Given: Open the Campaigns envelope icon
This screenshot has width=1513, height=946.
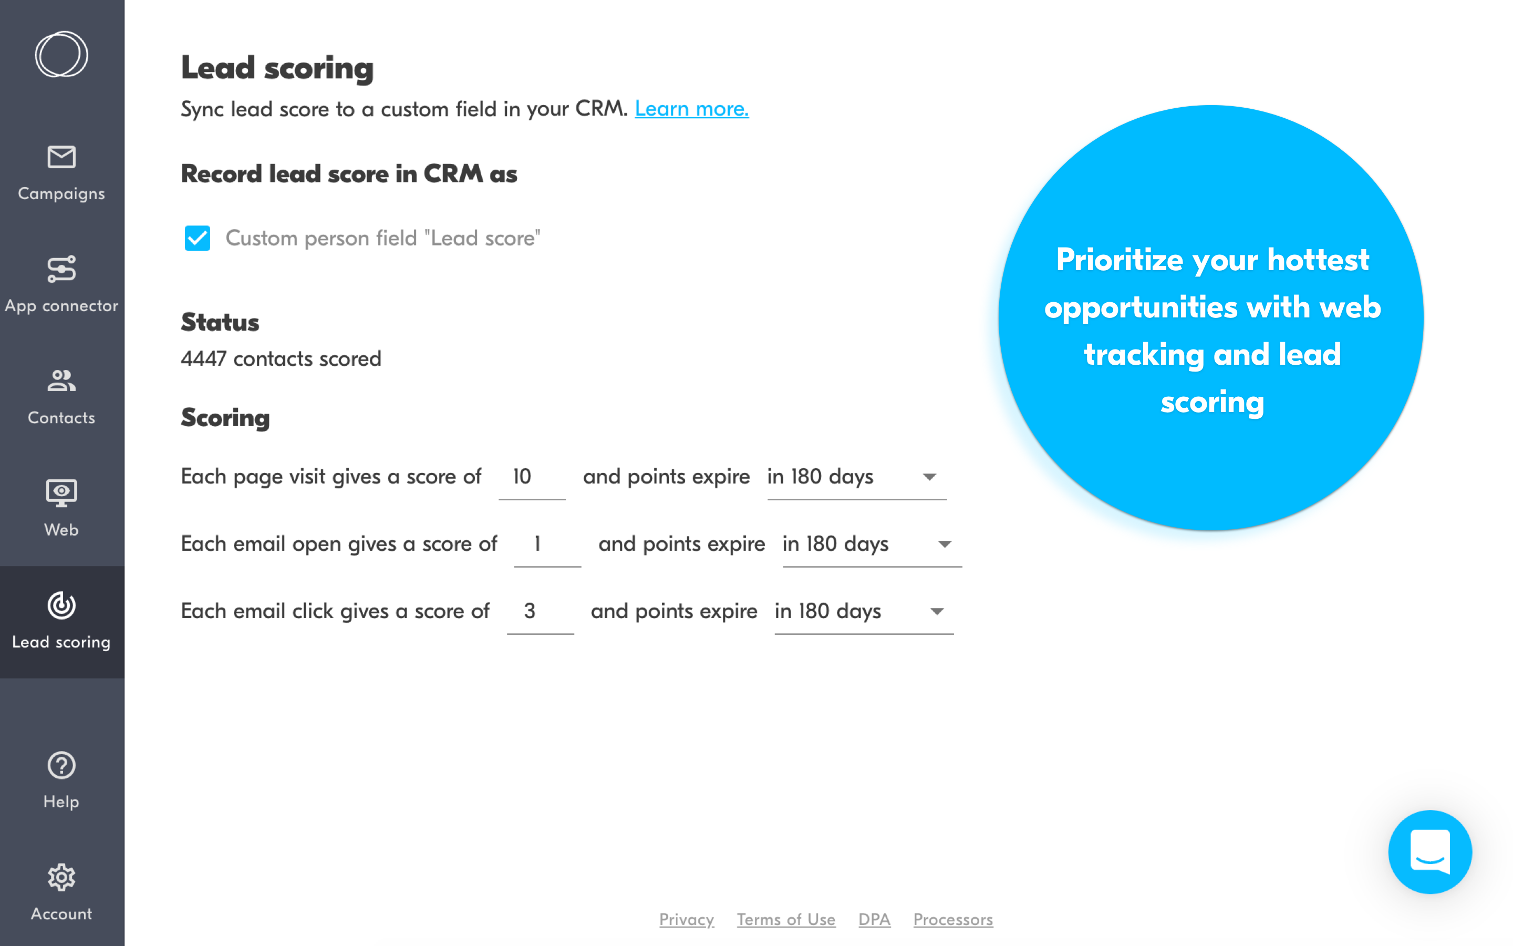Looking at the screenshot, I should (61, 157).
